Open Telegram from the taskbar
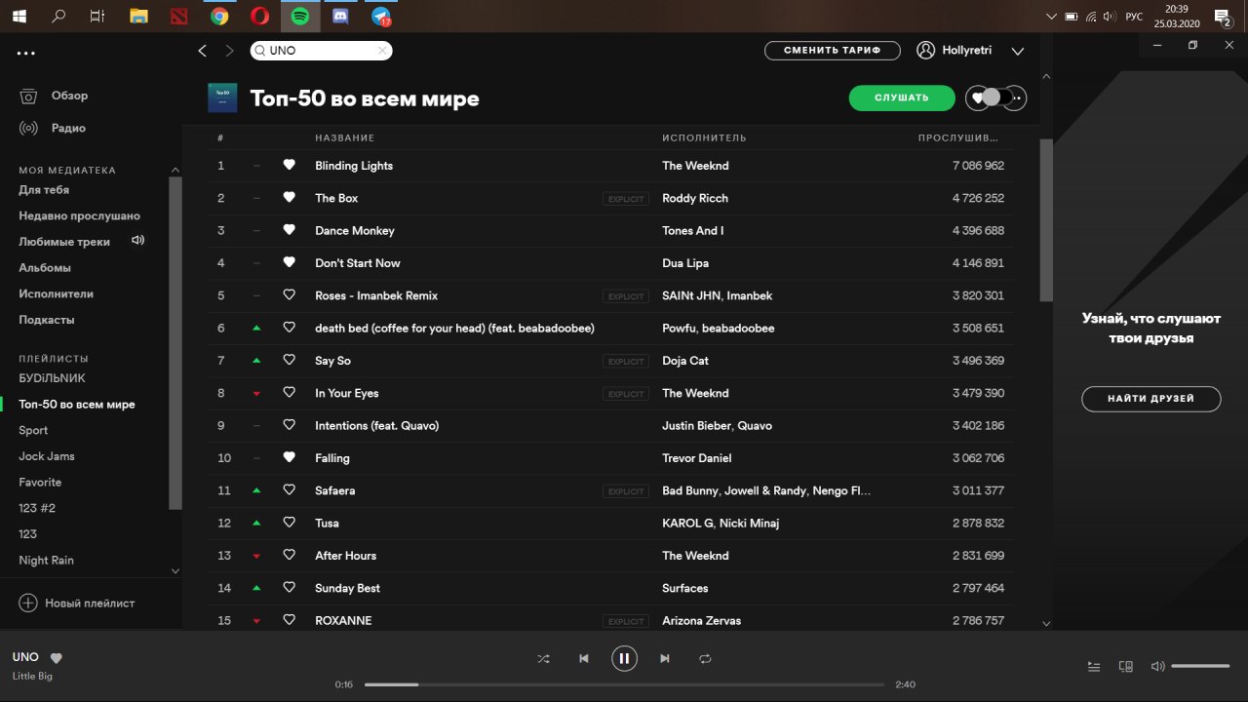The height and width of the screenshot is (702, 1248). pos(381,17)
